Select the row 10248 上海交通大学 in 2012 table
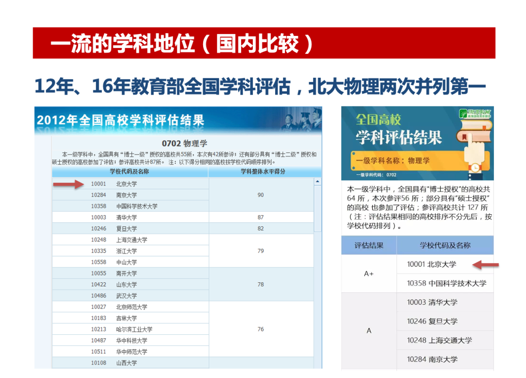 click(131, 240)
